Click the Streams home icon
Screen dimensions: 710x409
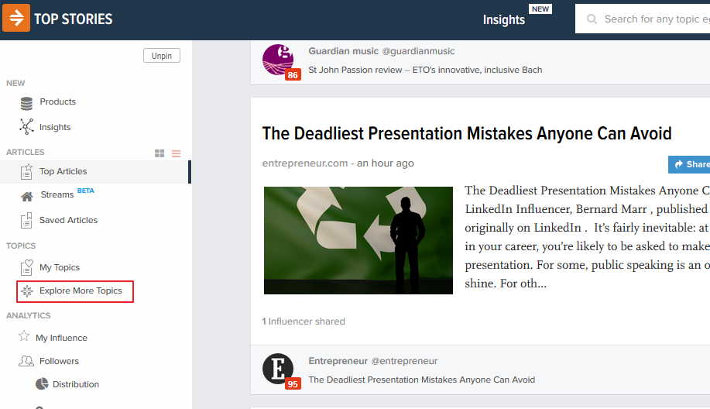pos(27,196)
